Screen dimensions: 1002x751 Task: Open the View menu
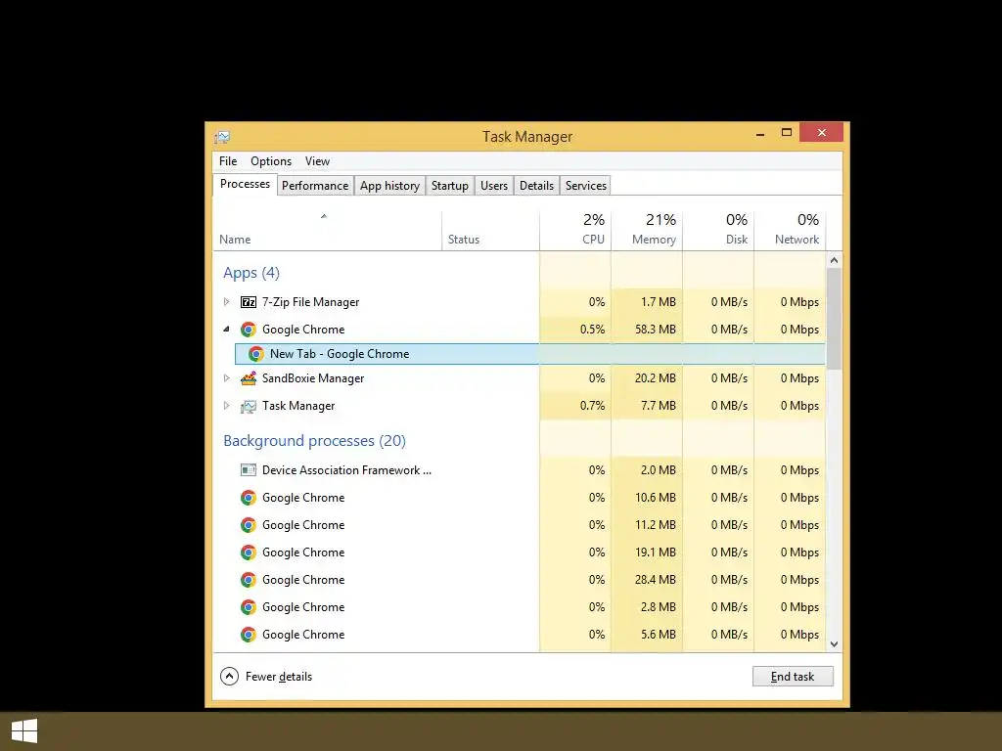317,161
